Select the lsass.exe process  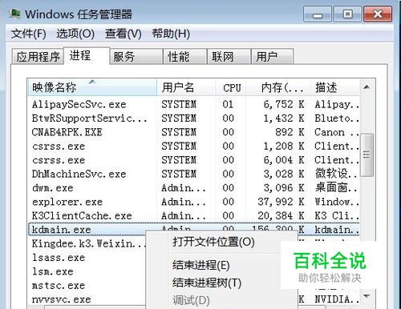(87, 258)
